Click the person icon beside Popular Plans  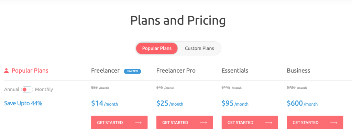pyautogui.click(x=6, y=71)
